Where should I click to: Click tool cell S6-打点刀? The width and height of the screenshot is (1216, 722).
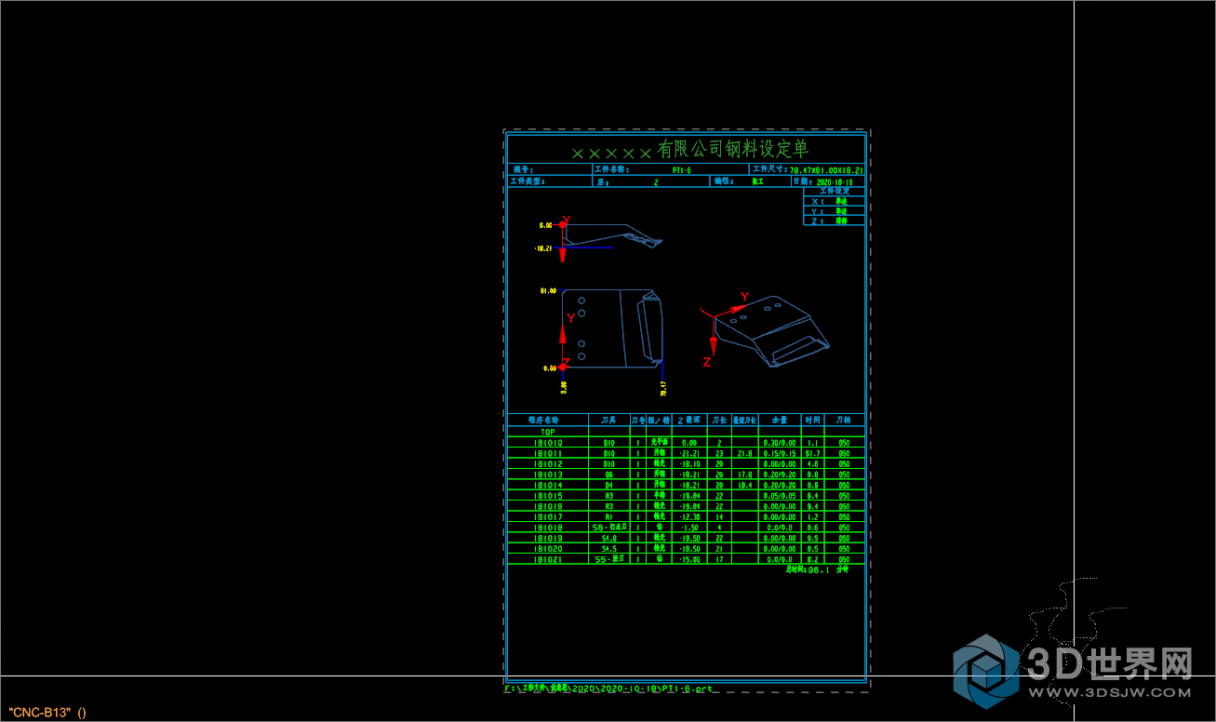[x=609, y=528]
